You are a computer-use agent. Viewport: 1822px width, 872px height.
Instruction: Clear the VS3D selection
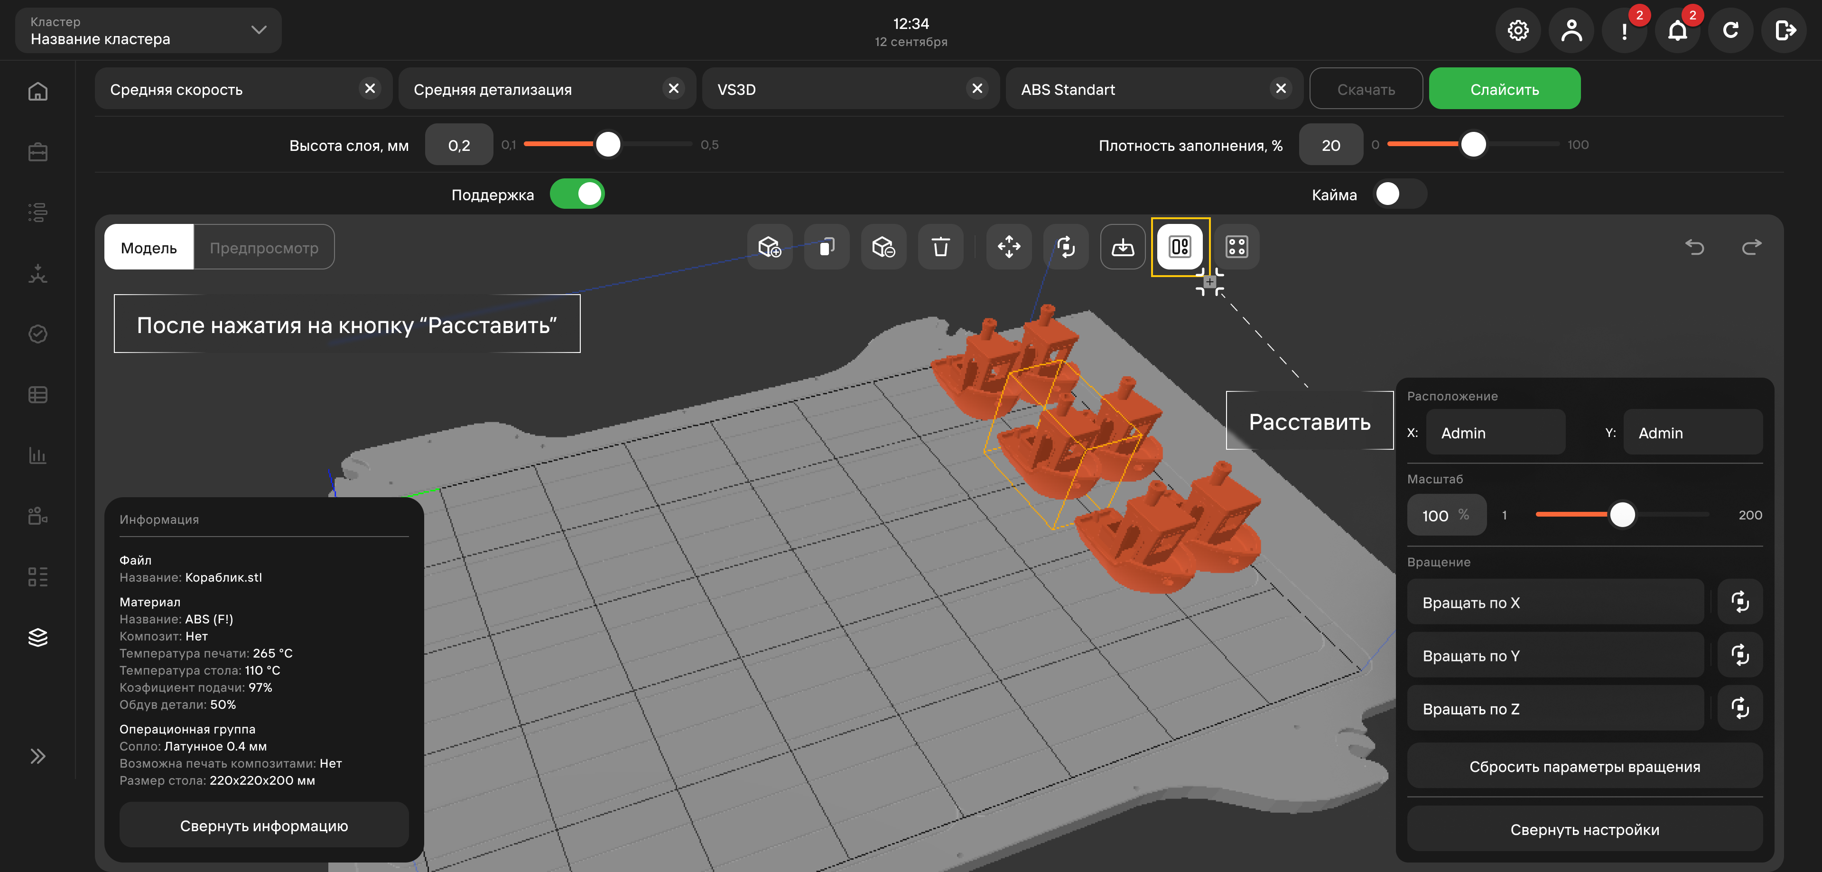click(x=977, y=88)
